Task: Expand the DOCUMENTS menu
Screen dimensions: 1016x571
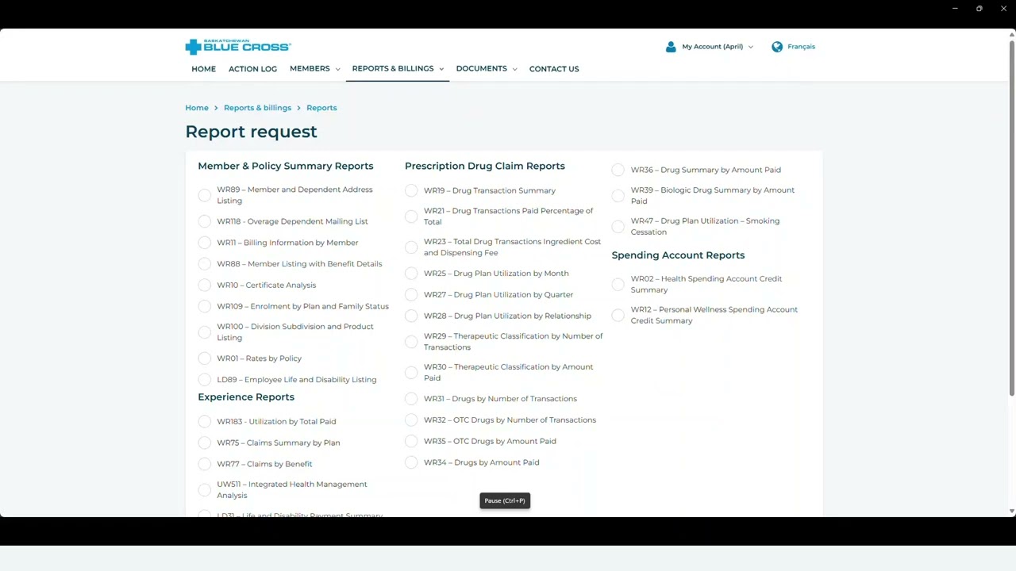Action: pos(486,69)
